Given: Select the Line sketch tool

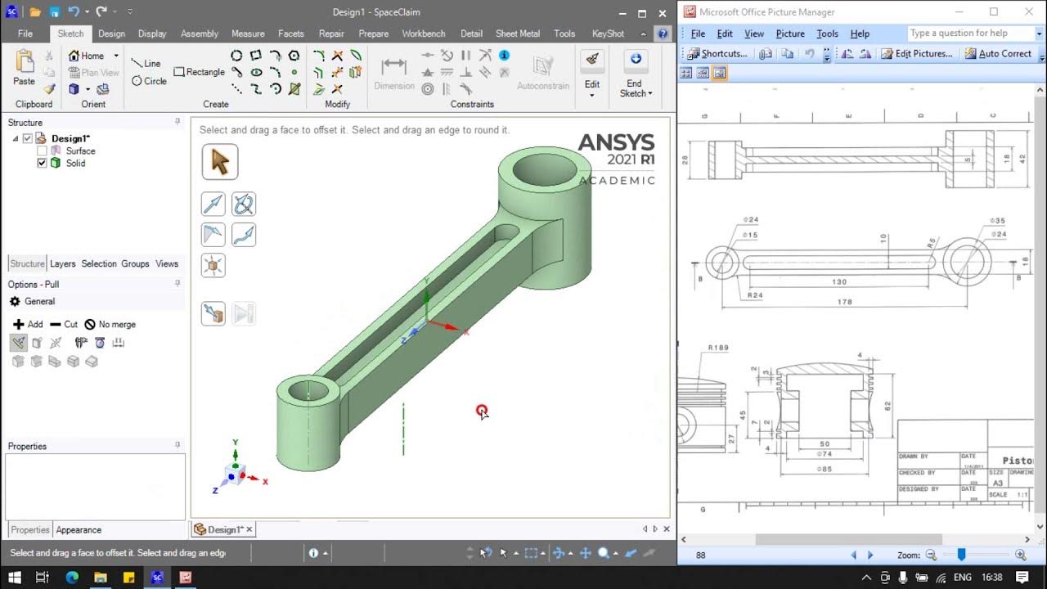Looking at the screenshot, I should [146, 63].
